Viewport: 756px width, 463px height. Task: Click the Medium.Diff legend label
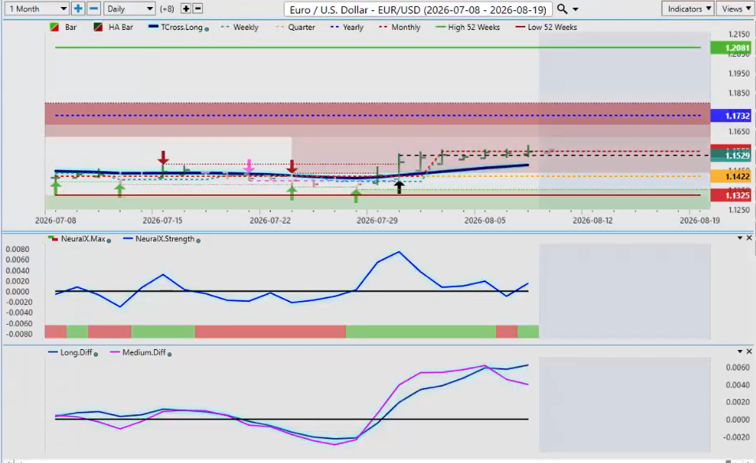tap(144, 352)
